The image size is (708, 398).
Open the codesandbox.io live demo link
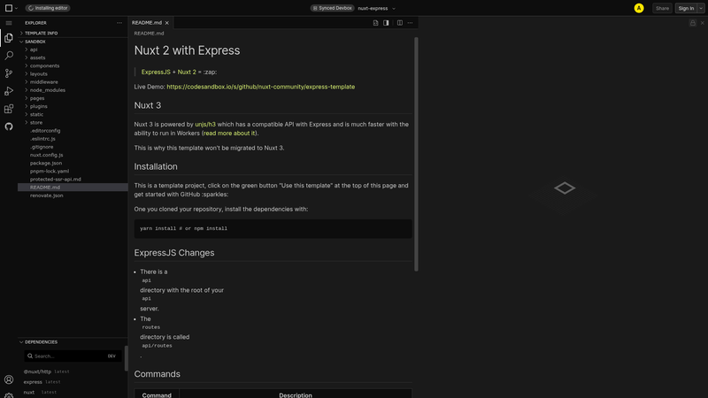pos(260,87)
